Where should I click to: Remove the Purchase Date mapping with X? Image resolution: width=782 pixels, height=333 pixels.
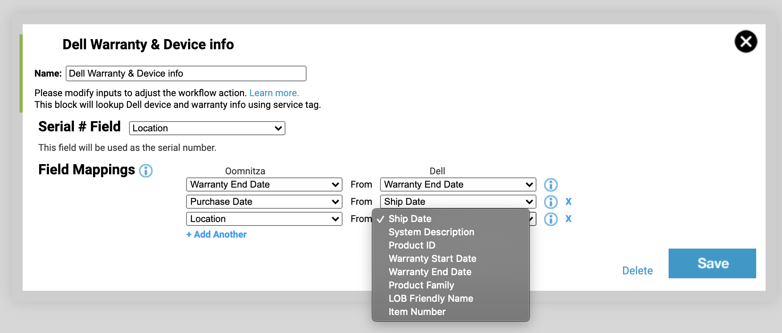point(568,202)
